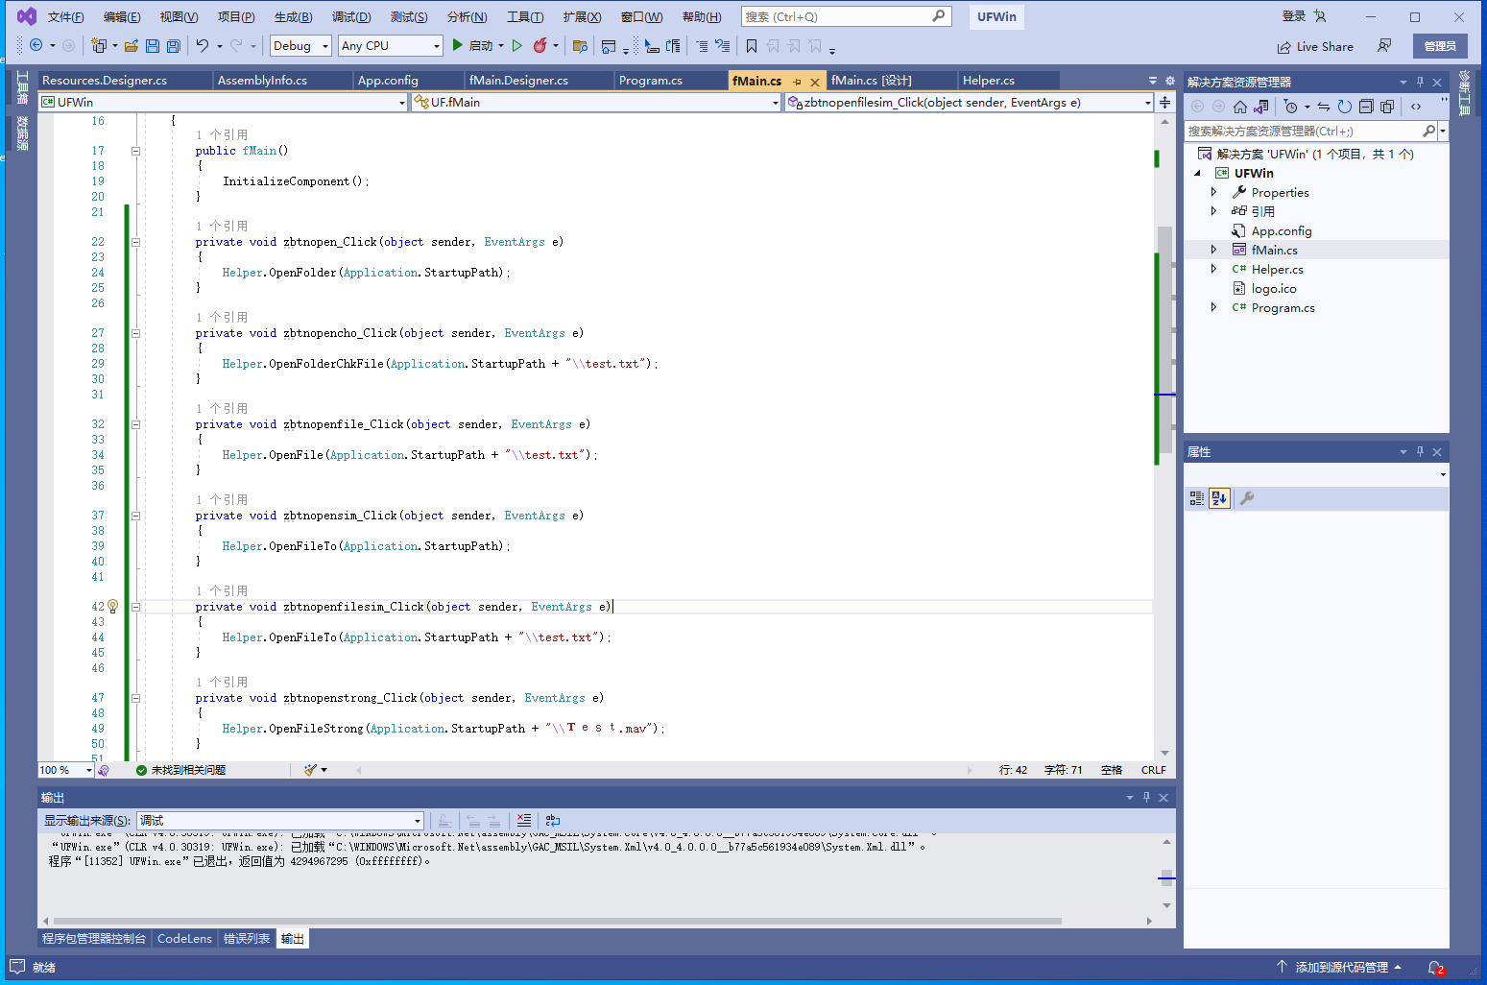Toggle pin on fMain.cs tab
1487x985 pixels.
(797, 82)
